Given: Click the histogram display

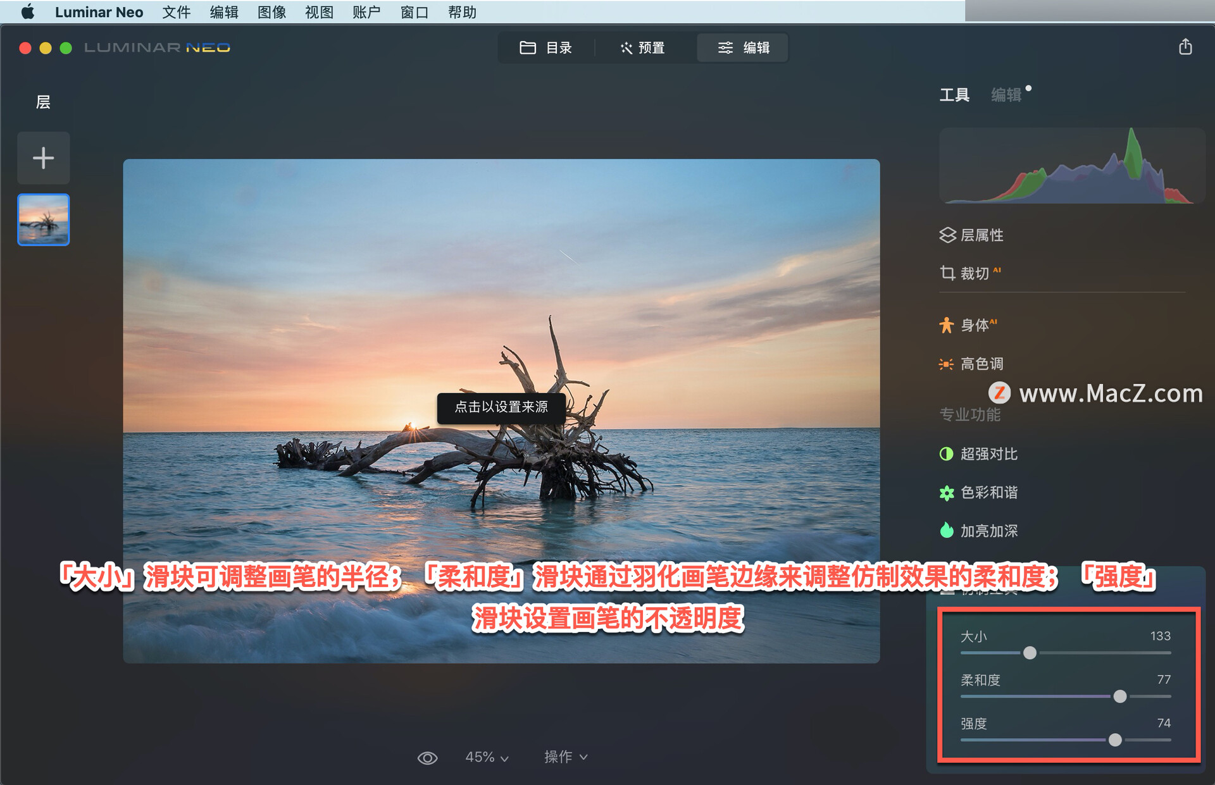Looking at the screenshot, I should tap(1071, 166).
